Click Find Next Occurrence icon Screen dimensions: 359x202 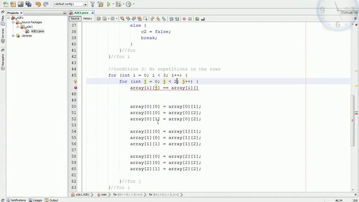click(x=134, y=19)
